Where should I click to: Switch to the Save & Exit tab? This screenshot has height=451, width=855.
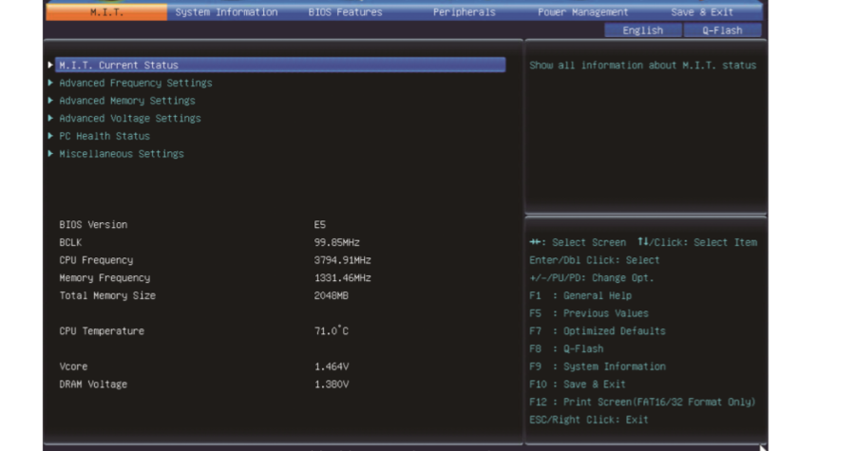coord(701,12)
